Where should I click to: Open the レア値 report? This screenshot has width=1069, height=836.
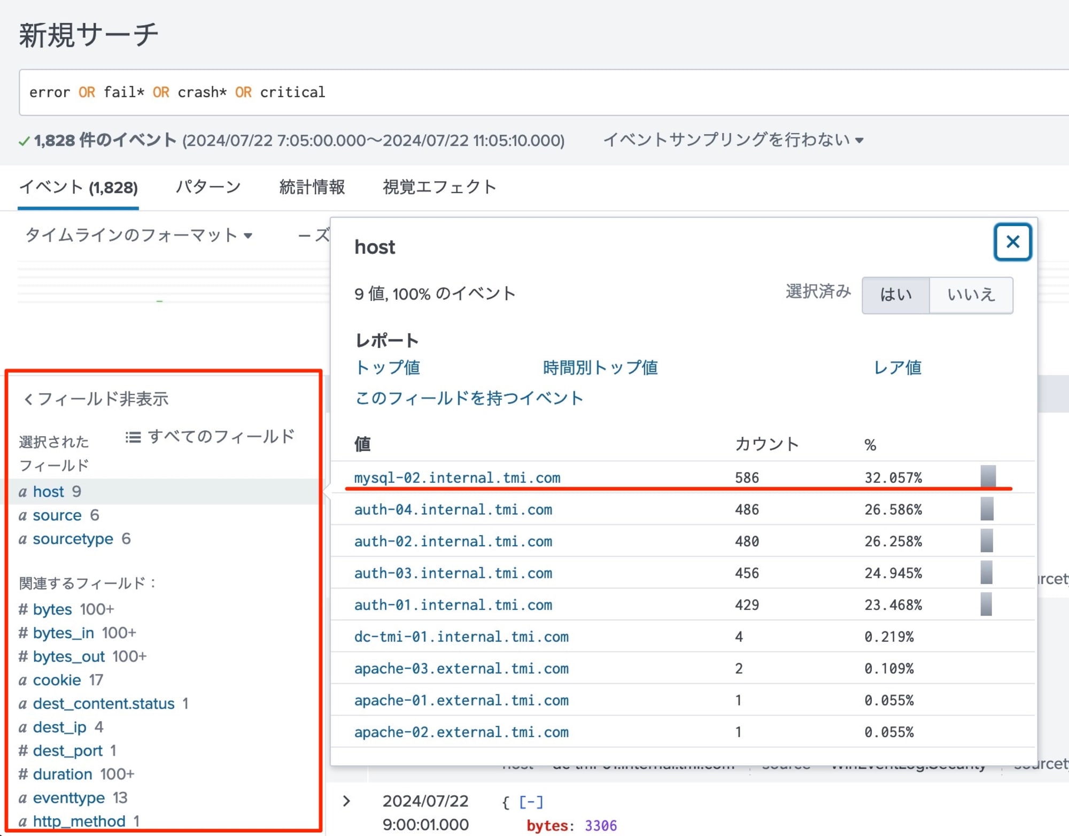point(897,367)
